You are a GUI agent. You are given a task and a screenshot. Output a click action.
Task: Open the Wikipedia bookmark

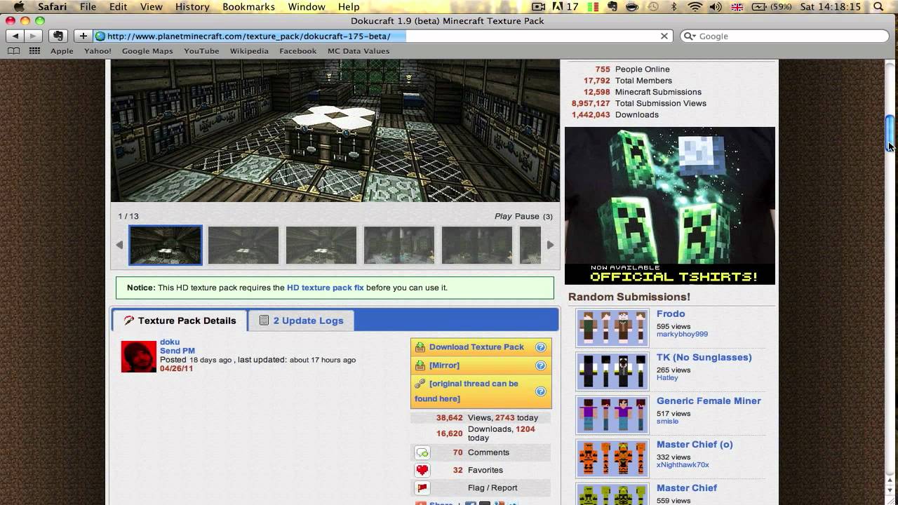point(249,50)
